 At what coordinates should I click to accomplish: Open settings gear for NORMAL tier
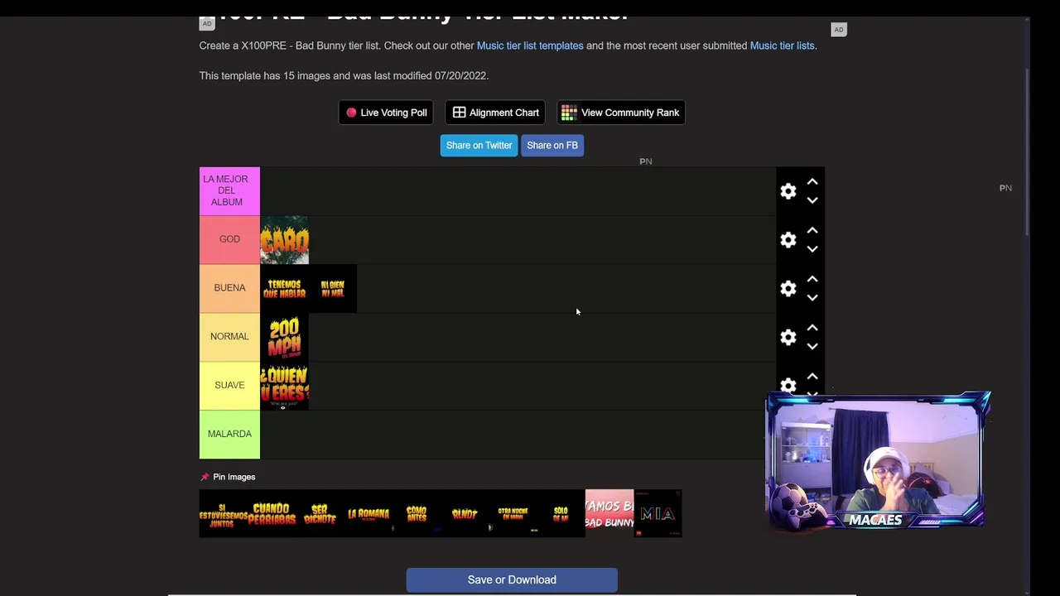click(x=788, y=338)
